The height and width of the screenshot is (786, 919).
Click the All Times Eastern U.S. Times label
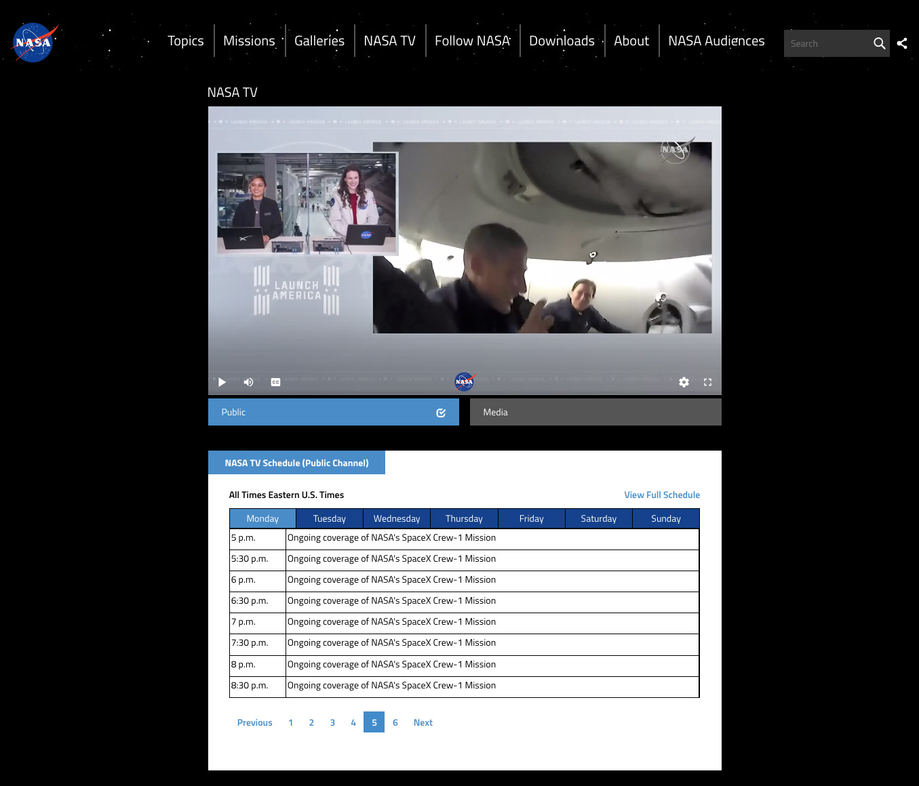point(286,495)
